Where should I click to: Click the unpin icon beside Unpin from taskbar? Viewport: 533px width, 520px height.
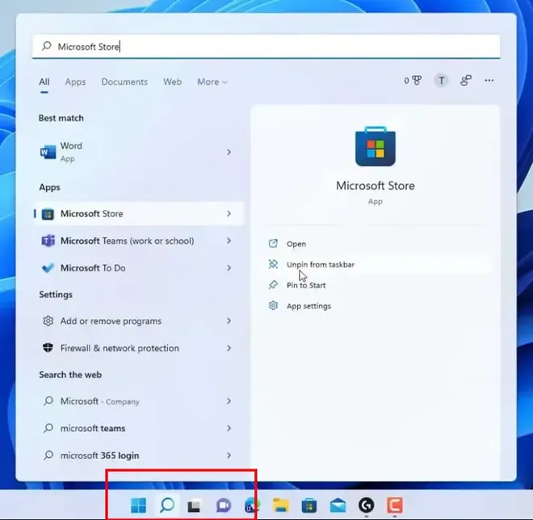click(x=273, y=264)
